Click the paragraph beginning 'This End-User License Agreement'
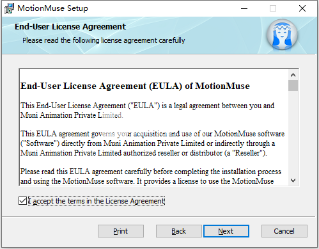This screenshot has width=319, height=249. click(147, 110)
